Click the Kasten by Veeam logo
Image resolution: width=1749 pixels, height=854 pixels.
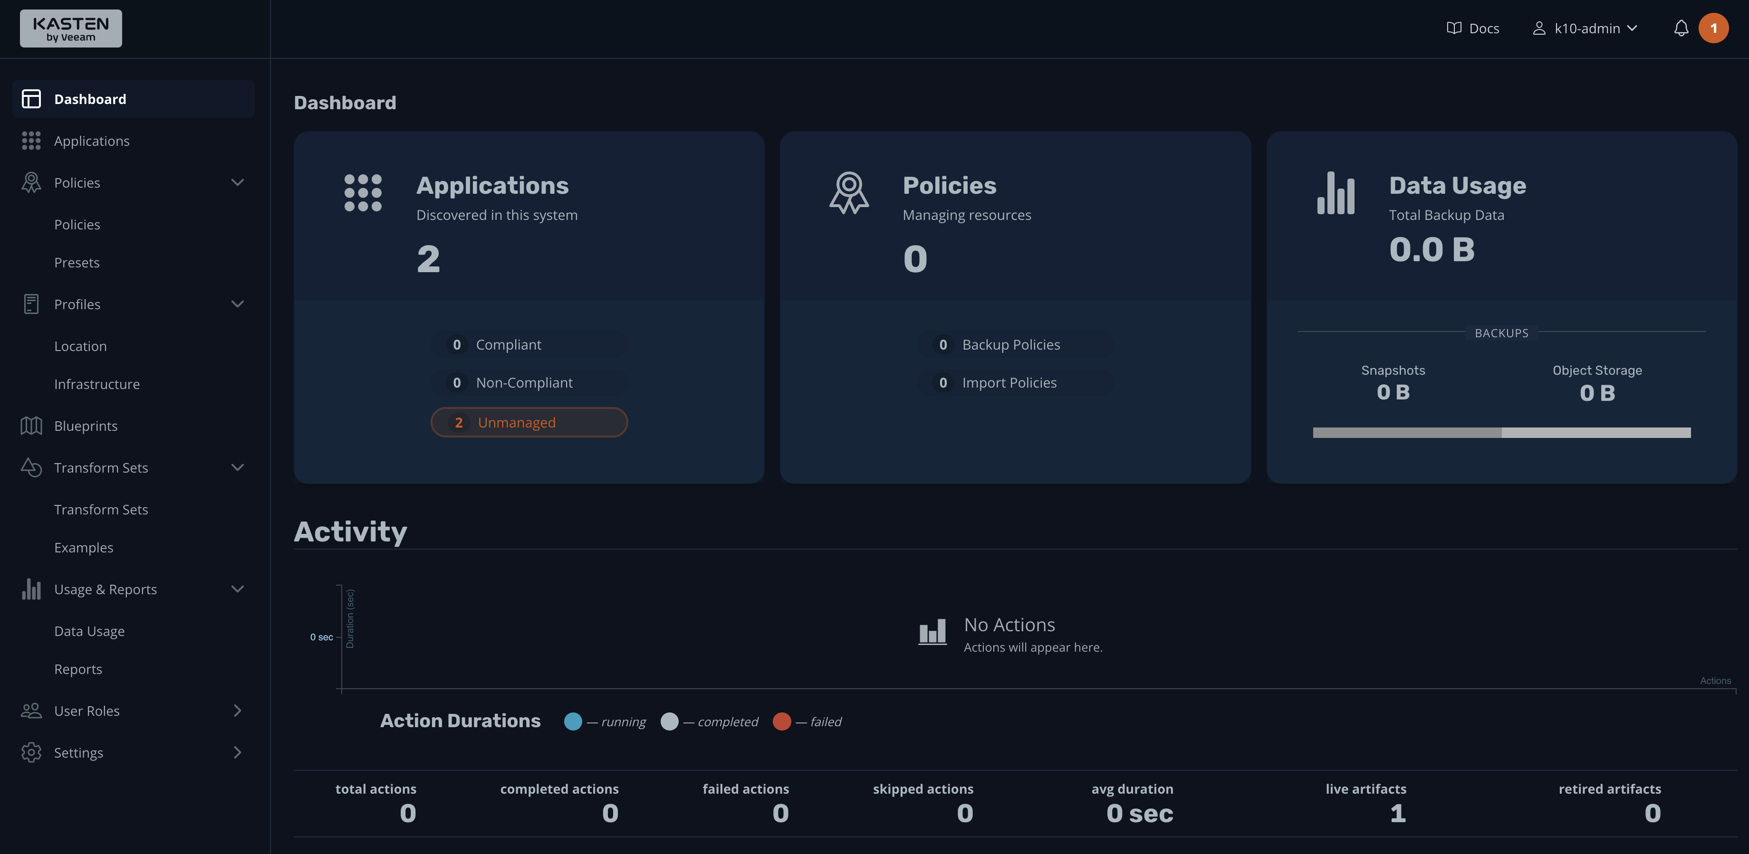tap(71, 28)
